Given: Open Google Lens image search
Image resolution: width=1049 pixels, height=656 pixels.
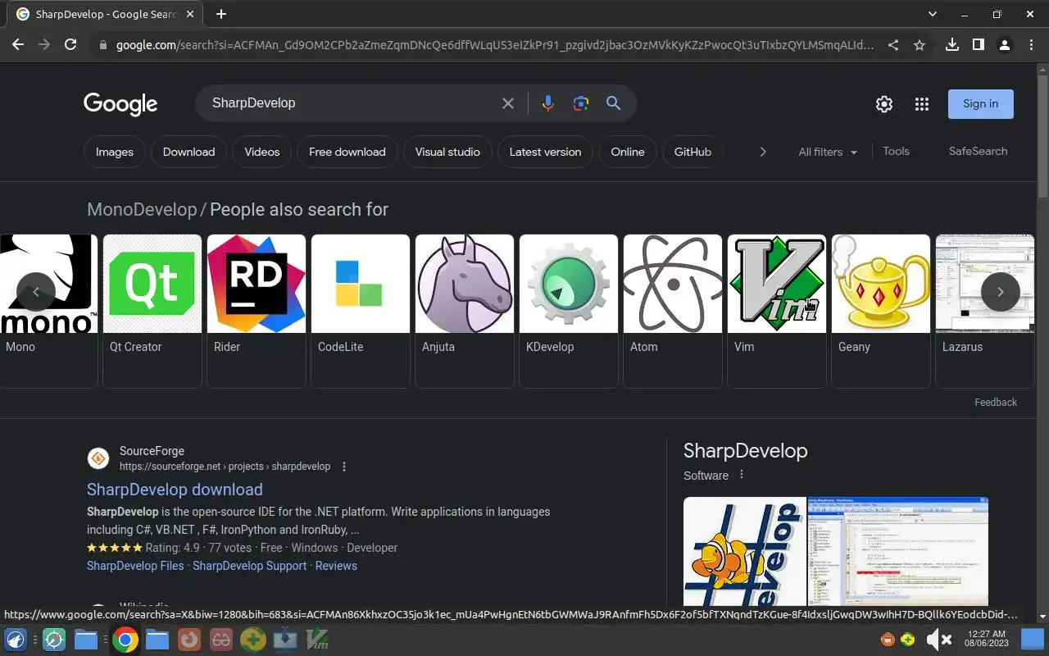Looking at the screenshot, I should (581, 103).
